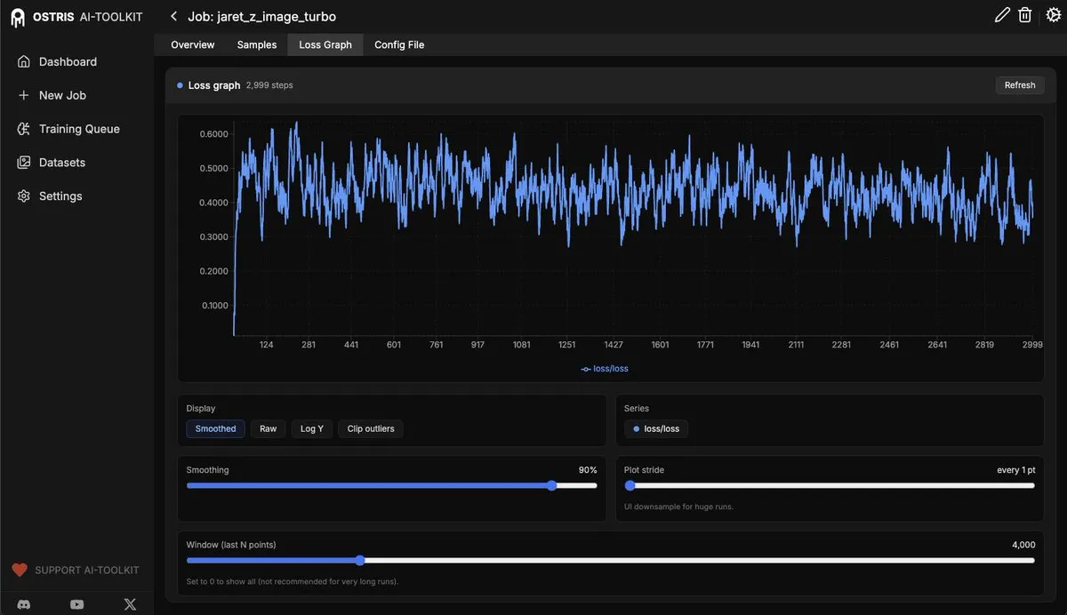Image resolution: width=1067 pixels, height=615 pixels.
Task: Go back using the arrow beside Job title
Action: [x=173, y=16]
